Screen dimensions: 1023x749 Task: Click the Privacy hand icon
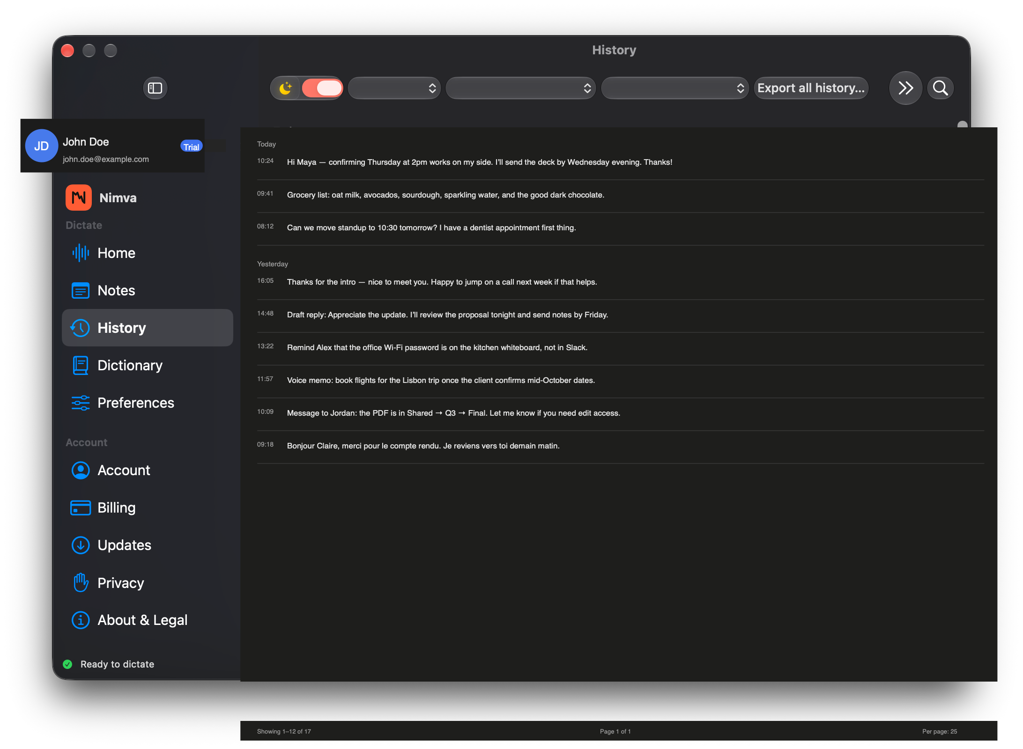tap(81, 582)
